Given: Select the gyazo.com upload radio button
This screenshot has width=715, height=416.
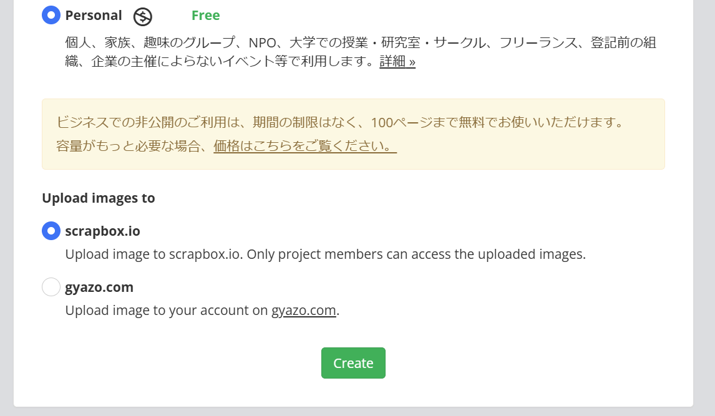Looking at the screenshot, I should pyautogui.click(x=51, y=287).
